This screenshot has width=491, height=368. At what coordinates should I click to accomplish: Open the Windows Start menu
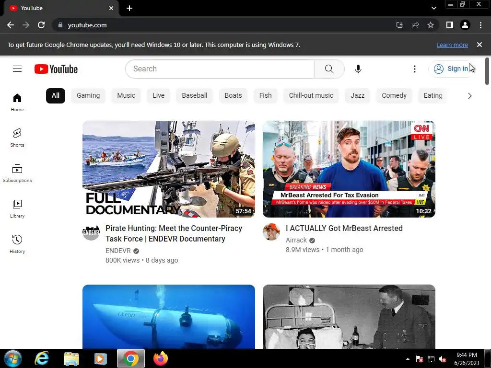[x=13, y=358]
